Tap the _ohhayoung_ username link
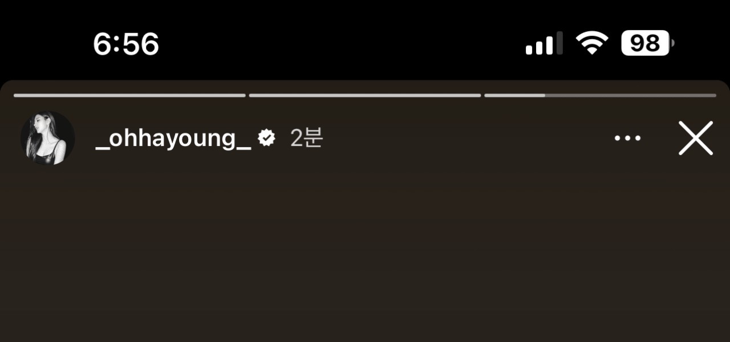The image size is (730, 342). (x=173, y=139)
